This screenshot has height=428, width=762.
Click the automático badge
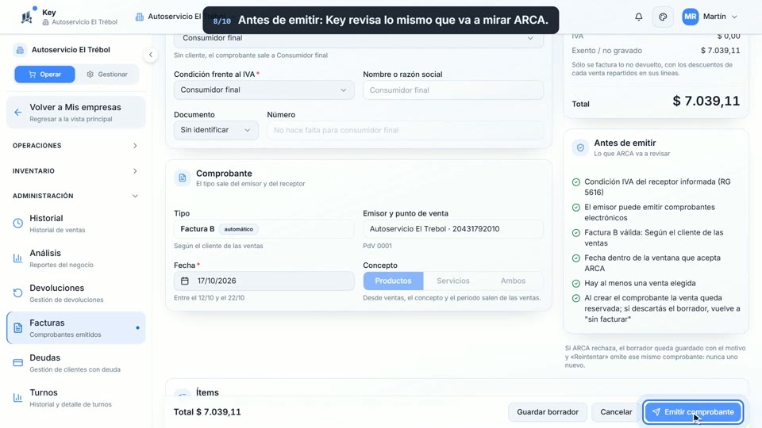pyautogui.click(x=239, y=229)
